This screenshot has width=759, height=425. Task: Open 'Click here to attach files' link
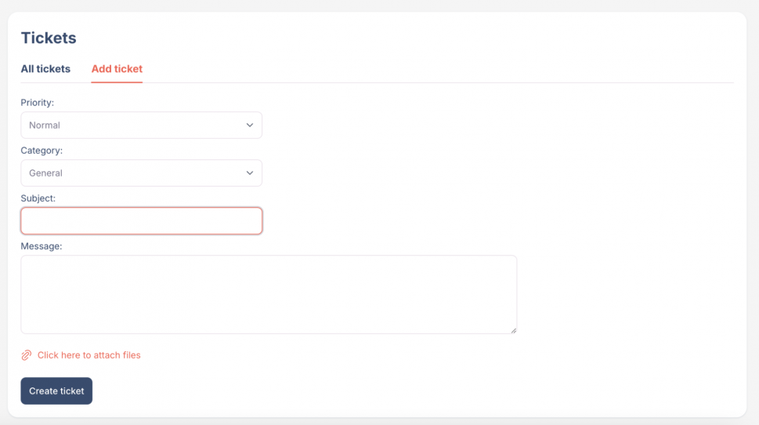coord(89,355)
